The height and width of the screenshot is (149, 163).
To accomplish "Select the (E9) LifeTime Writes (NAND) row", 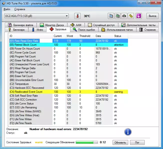I will (68, 111).
